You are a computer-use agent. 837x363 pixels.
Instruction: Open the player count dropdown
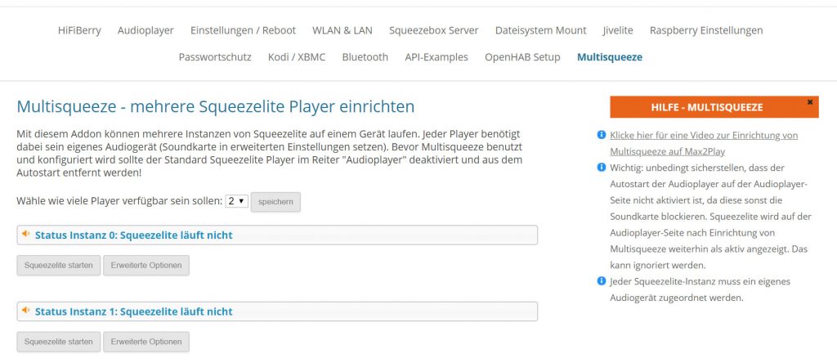236,201
